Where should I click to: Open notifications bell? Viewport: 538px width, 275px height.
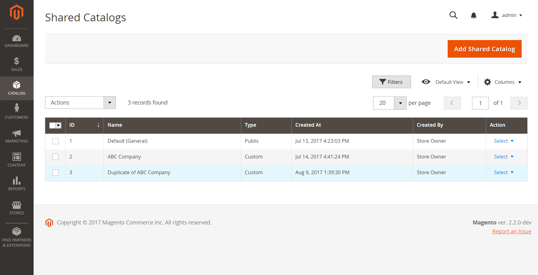(474, 15)
